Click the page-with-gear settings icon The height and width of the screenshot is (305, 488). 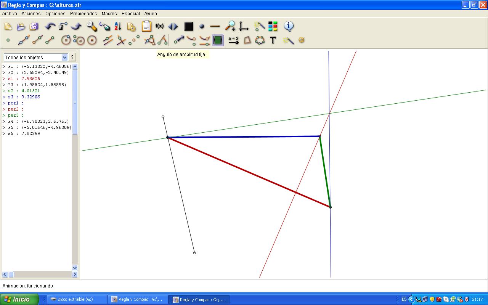131,26
